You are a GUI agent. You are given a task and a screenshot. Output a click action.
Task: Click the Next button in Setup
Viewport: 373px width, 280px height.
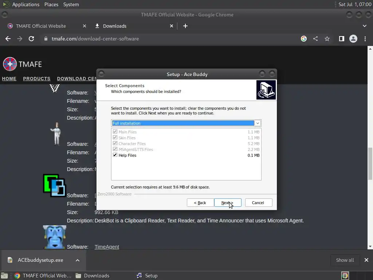228,203
